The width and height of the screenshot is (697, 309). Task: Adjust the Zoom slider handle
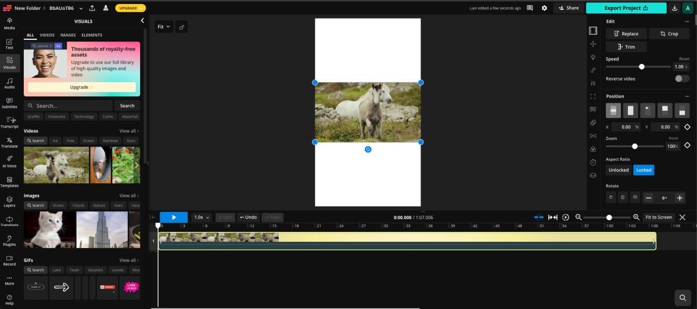(635, 146)
